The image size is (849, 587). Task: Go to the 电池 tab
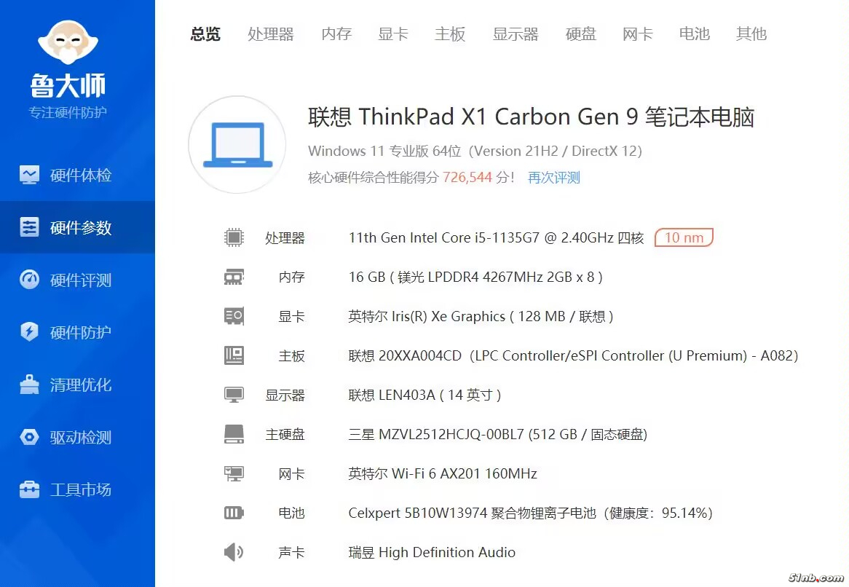click(695, 34)
